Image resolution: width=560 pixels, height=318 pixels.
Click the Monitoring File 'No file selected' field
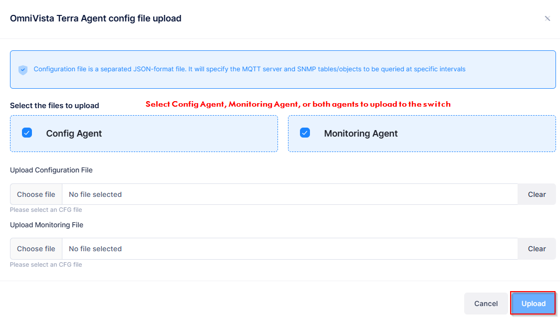pyautogui.click(x=289, y=249)
